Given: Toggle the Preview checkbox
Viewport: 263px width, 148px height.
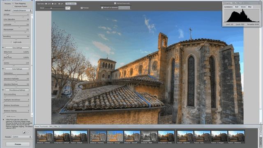Looking at the screenshot, I should 81,8.
